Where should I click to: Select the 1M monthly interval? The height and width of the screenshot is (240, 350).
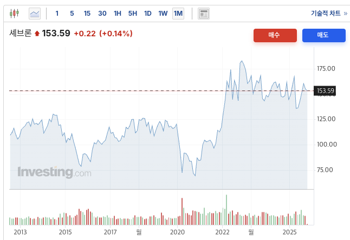coord(178,13)
